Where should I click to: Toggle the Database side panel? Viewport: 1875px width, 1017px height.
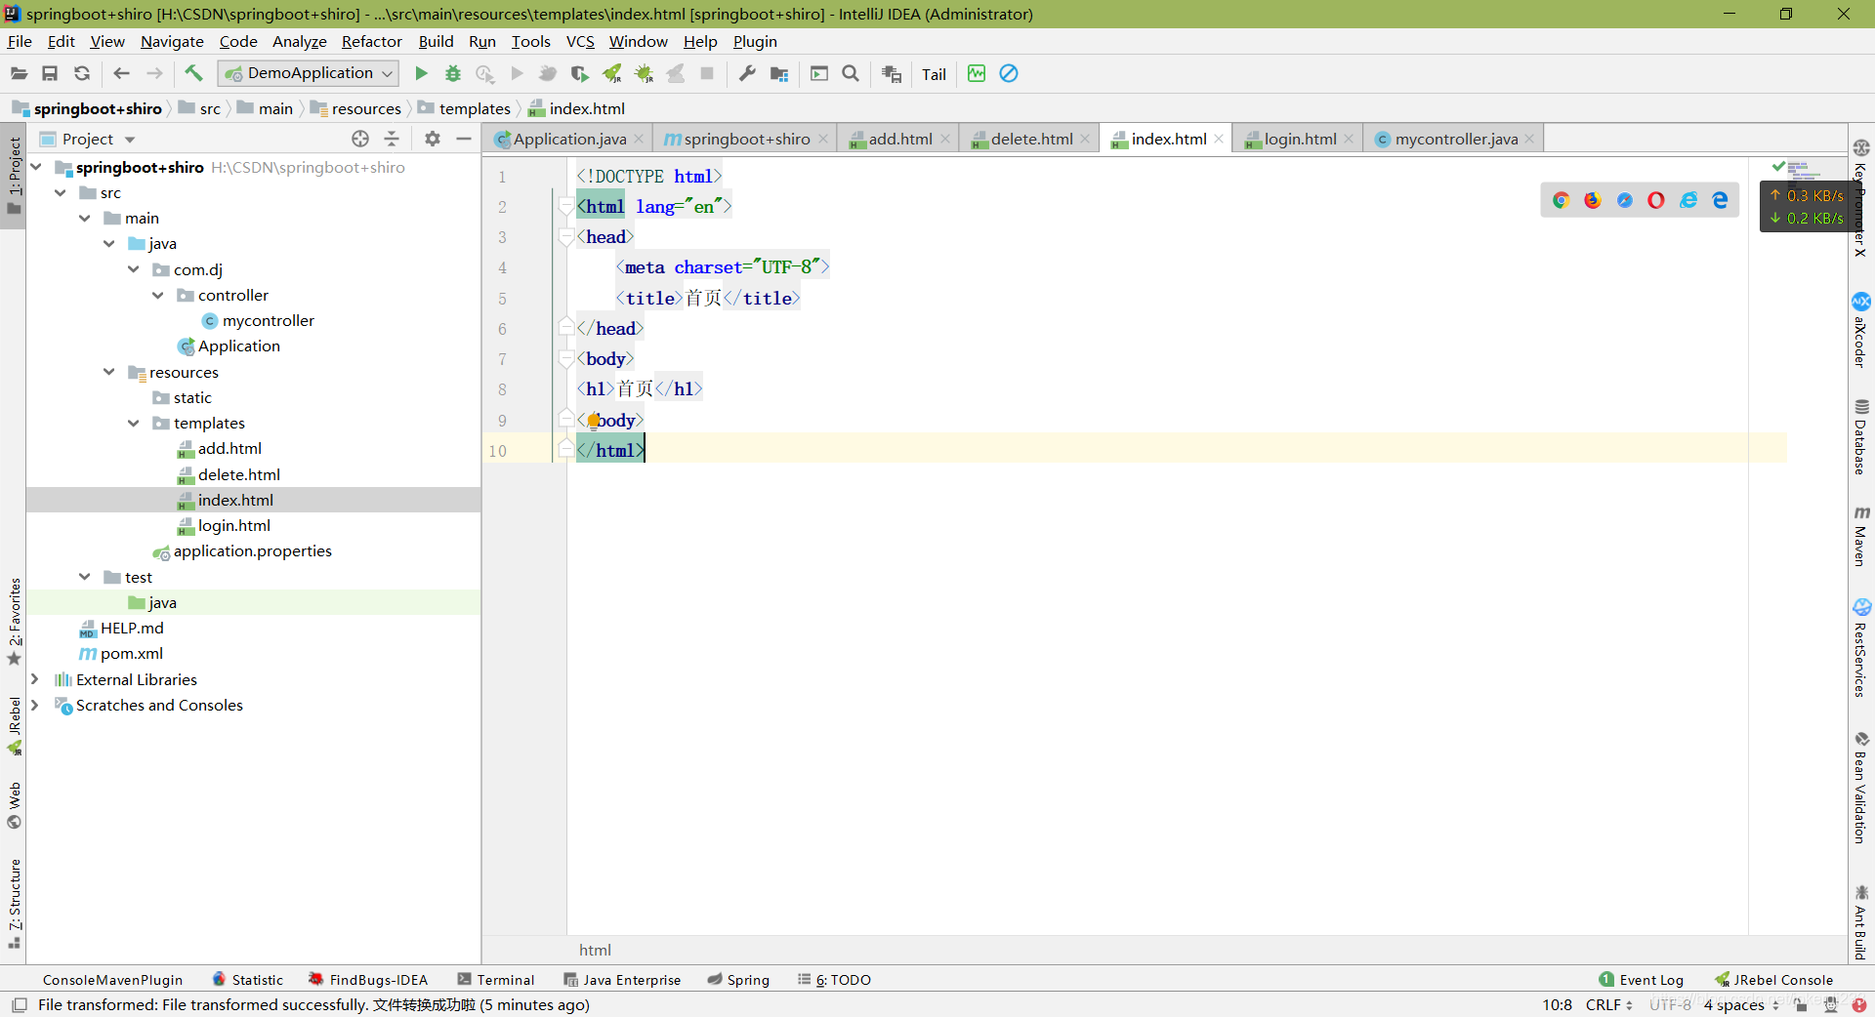(x=1861, y=437)
